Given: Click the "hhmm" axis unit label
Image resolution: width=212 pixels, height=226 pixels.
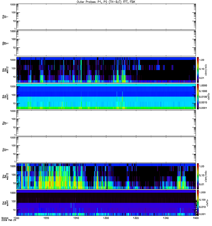Looking at the screenshot, I should tap(5, 218).
